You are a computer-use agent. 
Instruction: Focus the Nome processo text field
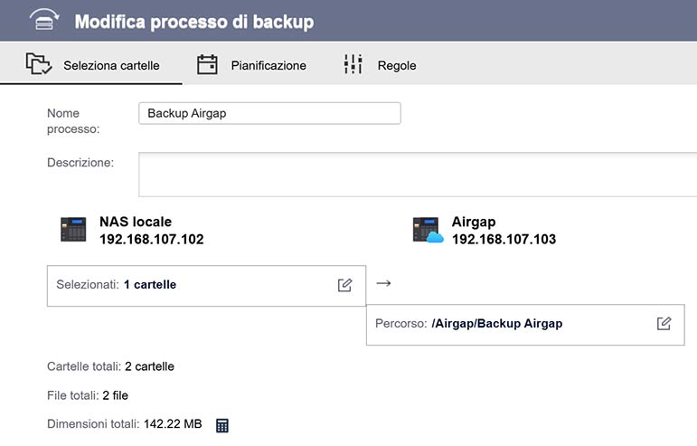coord(268,113)
